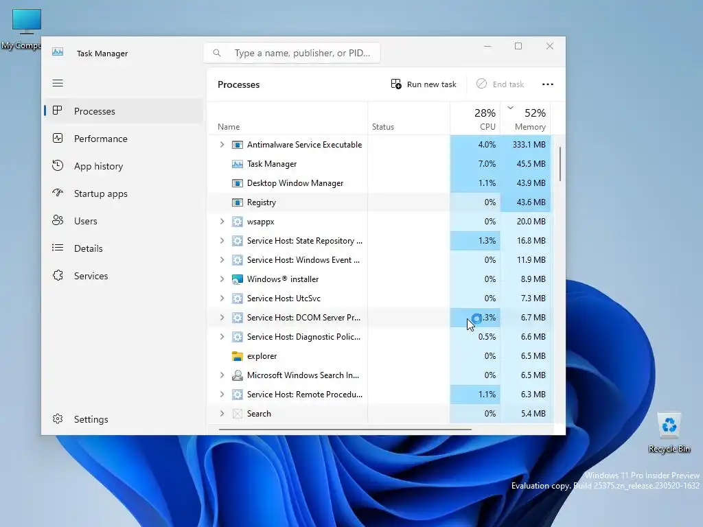Viewport: 703px width, 527px height.
Task: Click the Microsoft Windows Search Indexer icon
Action: coord(237,375)
